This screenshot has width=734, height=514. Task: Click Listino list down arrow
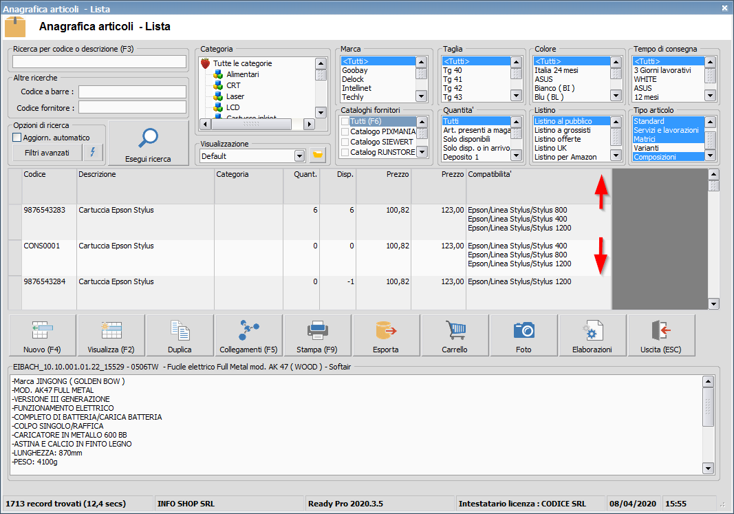tap(616, 156)
